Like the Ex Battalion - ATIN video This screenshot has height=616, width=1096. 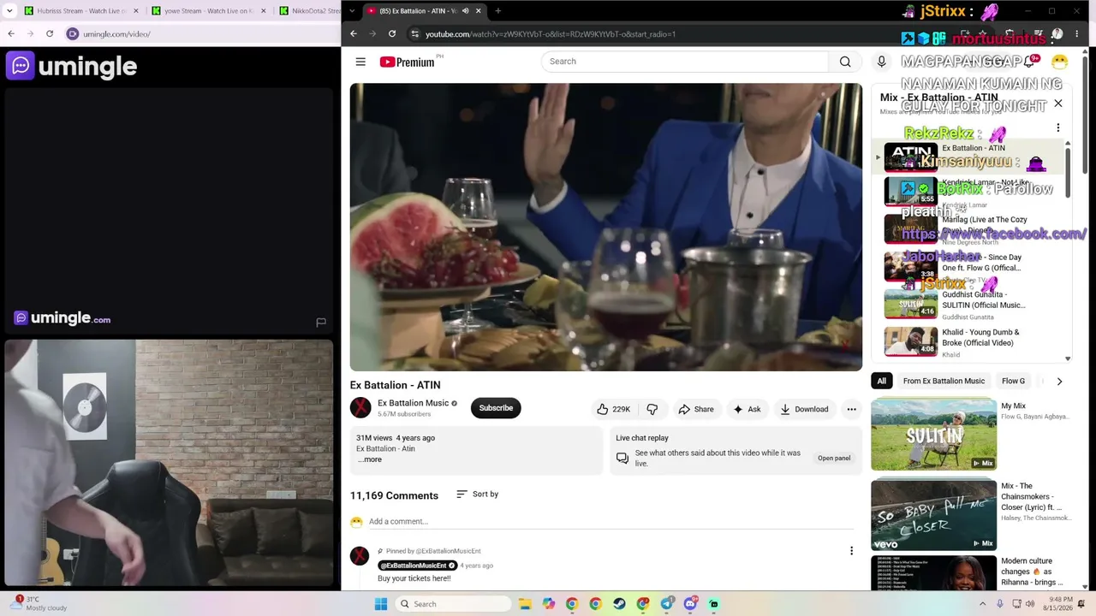pos(613,409)
